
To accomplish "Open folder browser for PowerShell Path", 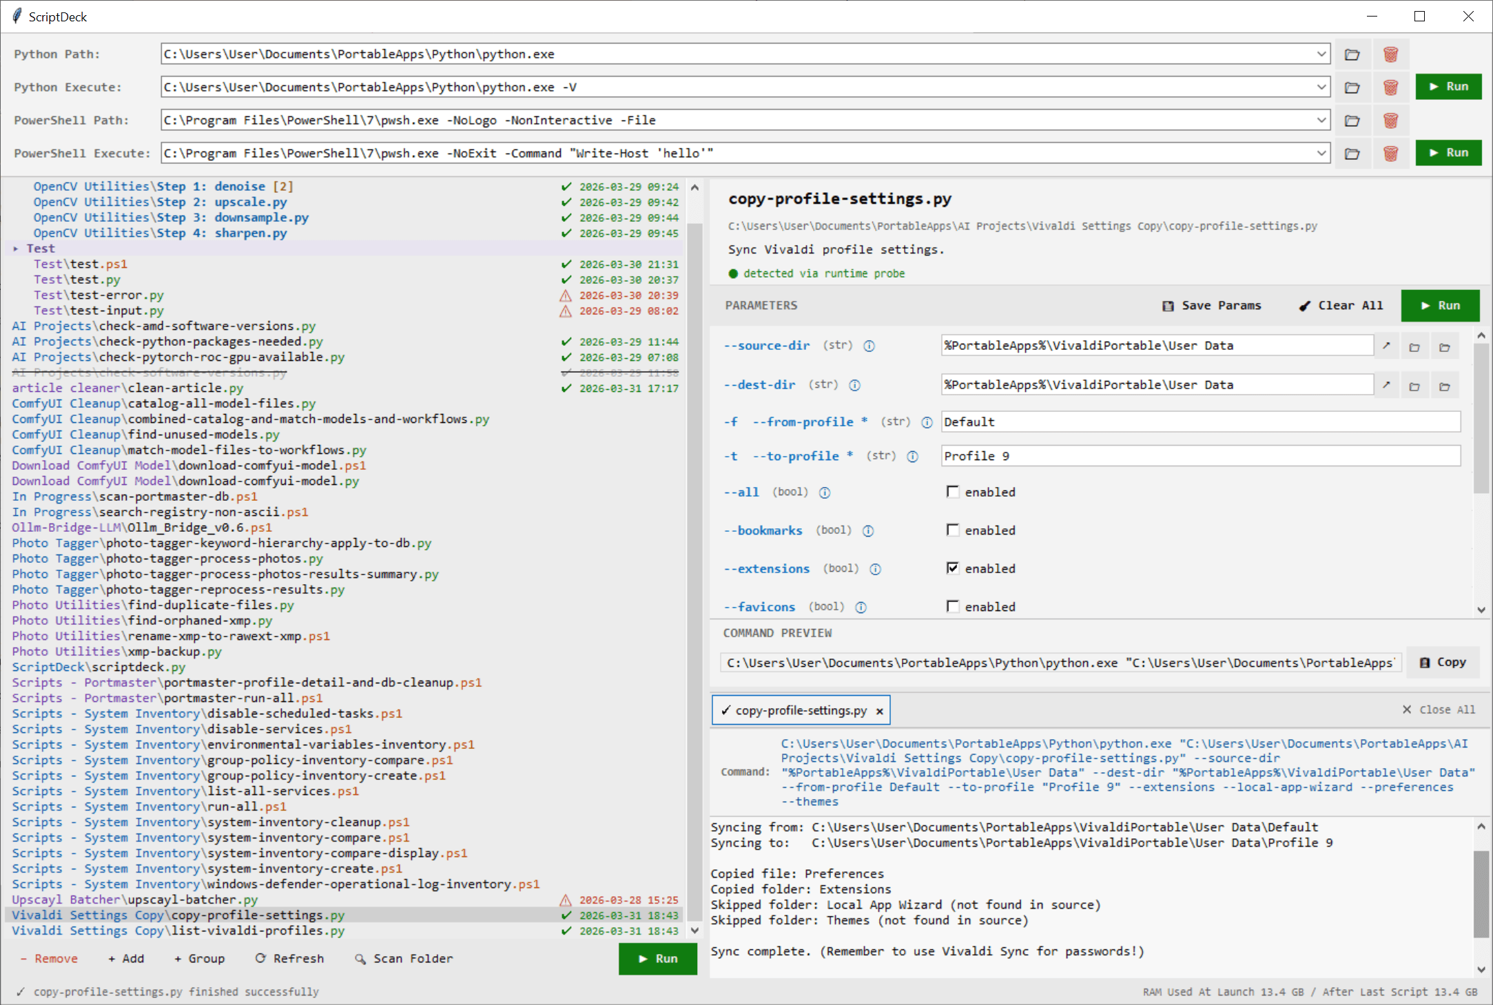I will (1352, 121).
